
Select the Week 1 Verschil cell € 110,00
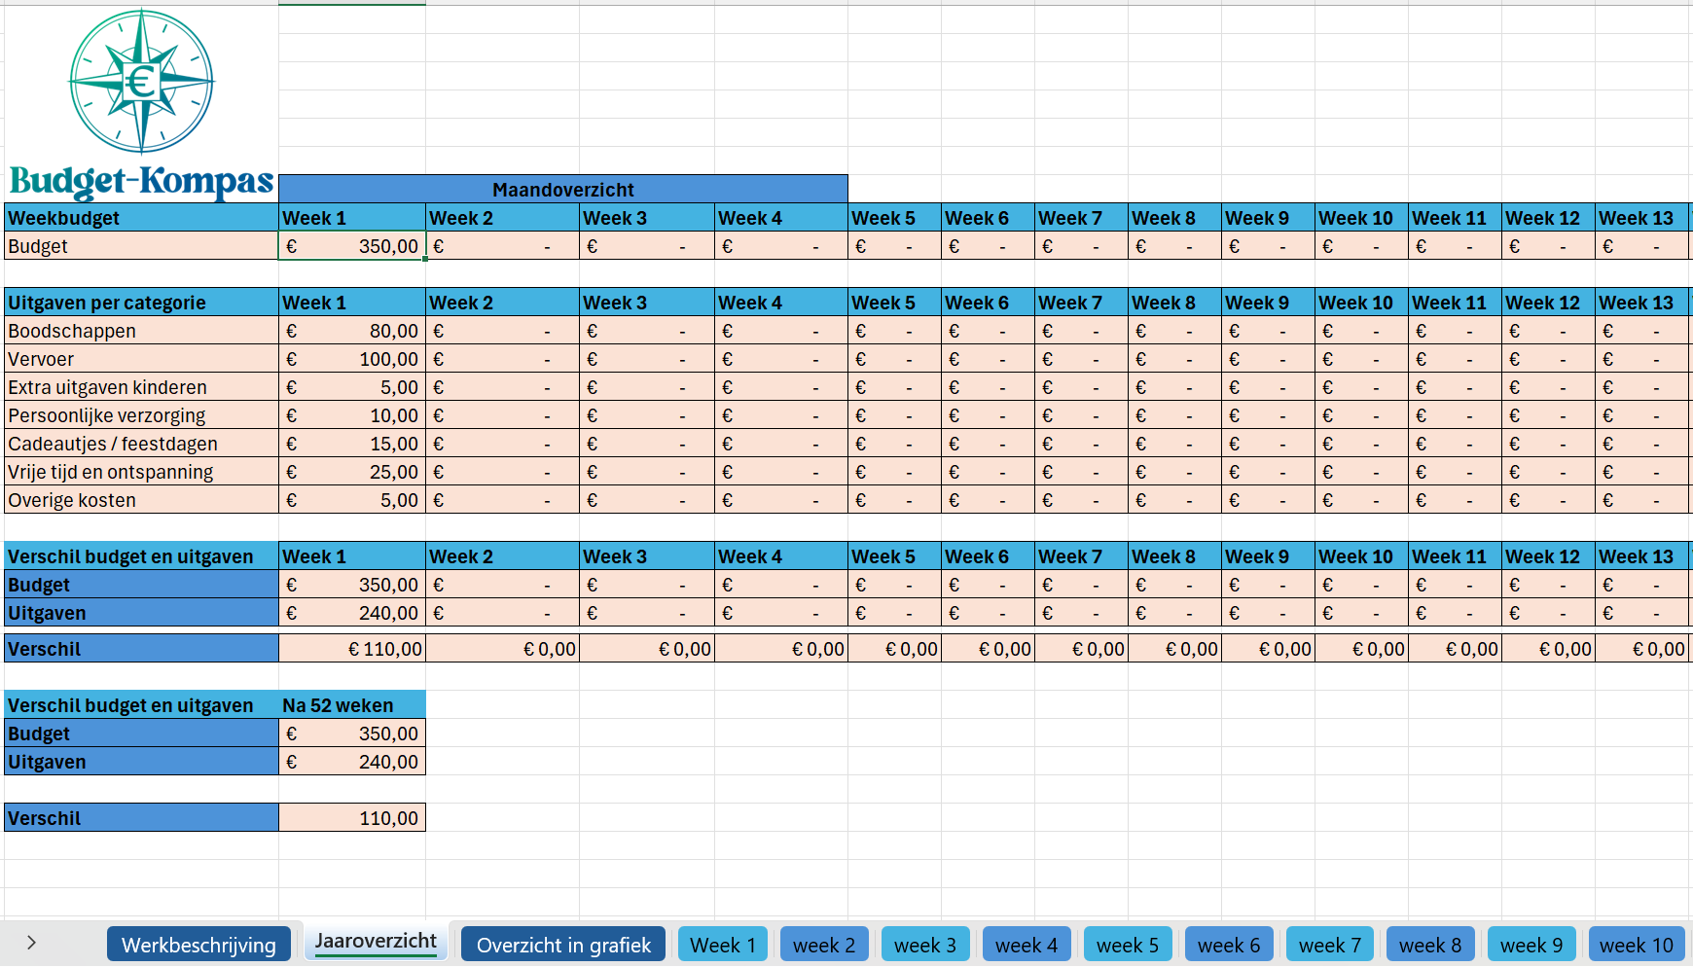point(352,649)
